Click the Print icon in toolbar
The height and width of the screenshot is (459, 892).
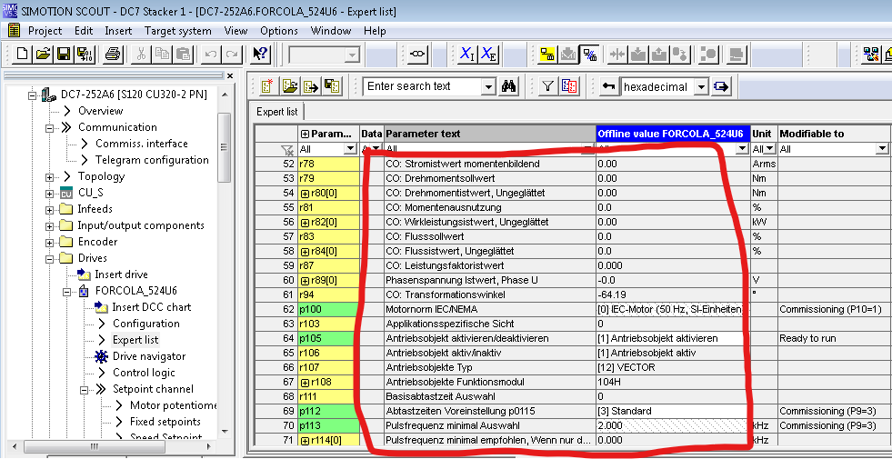[112, 55]
